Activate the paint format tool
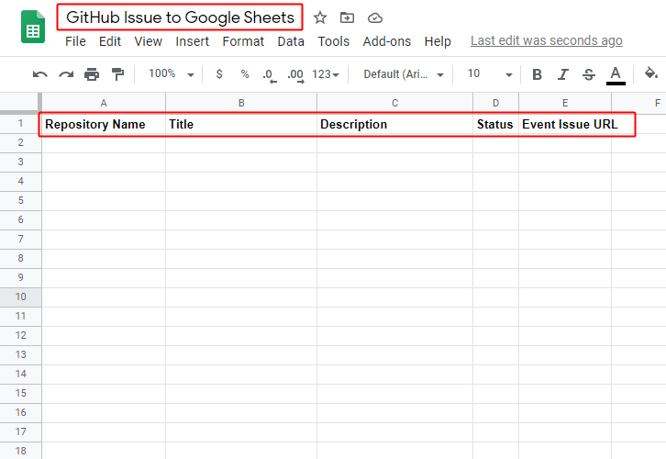The width and height of the screenshot is (666, 459). tap(117, 74)
